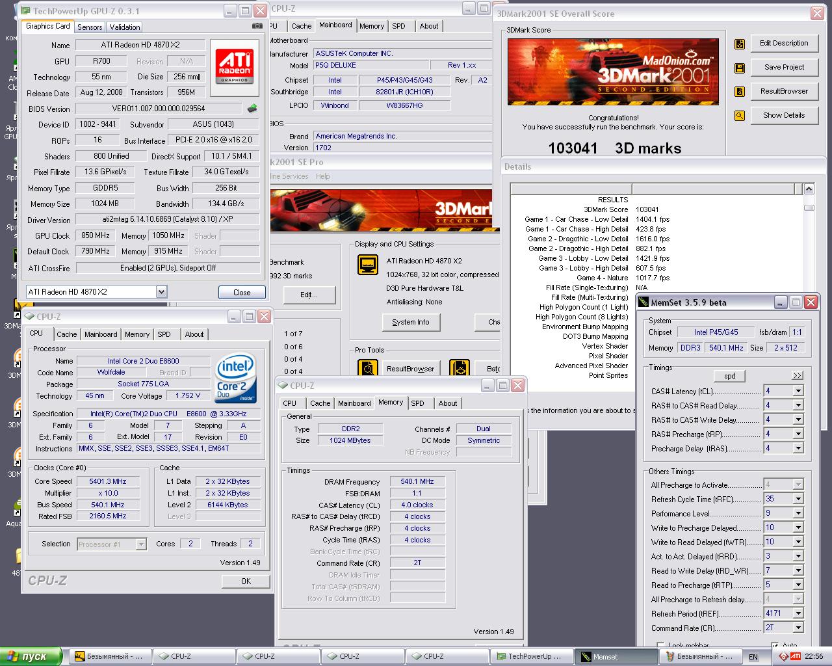Open Help menu in 3DMark2001 SE Pro
The width and height of the screenshot is (832, 666).
[x=323, y=176]
